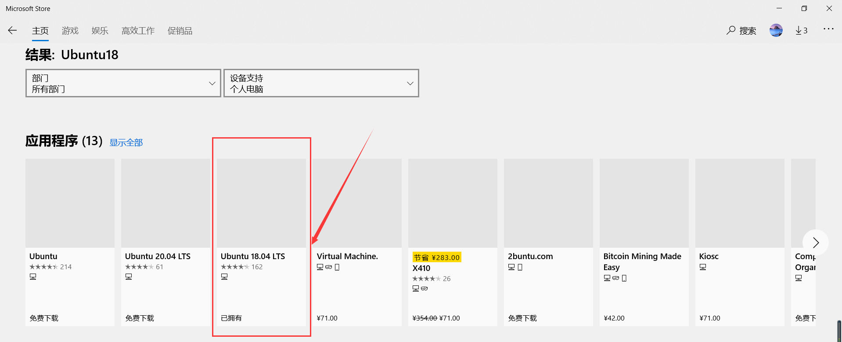Click the 节省 ¥283.00 savings badge
This screenshot has width=842, height=342.
(x=437, y=257)
